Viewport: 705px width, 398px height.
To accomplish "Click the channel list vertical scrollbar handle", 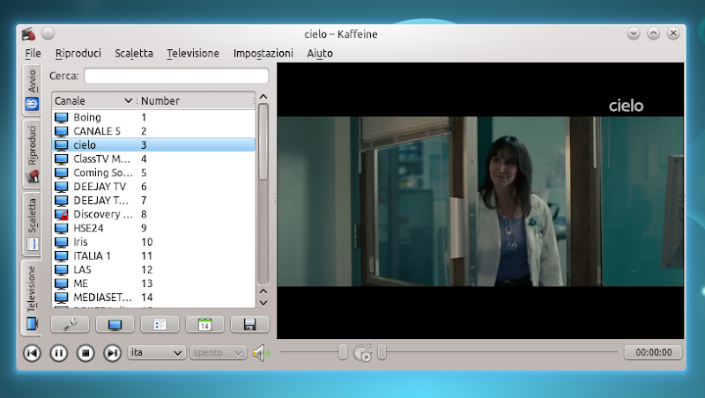I will click(263, 142).
